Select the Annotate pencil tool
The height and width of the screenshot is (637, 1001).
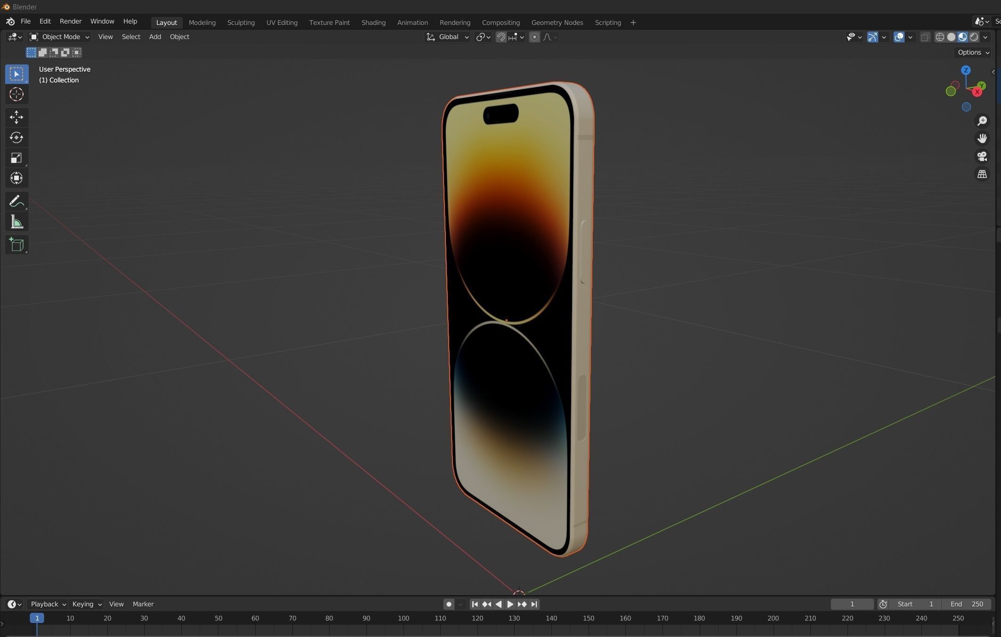[16, 201]
